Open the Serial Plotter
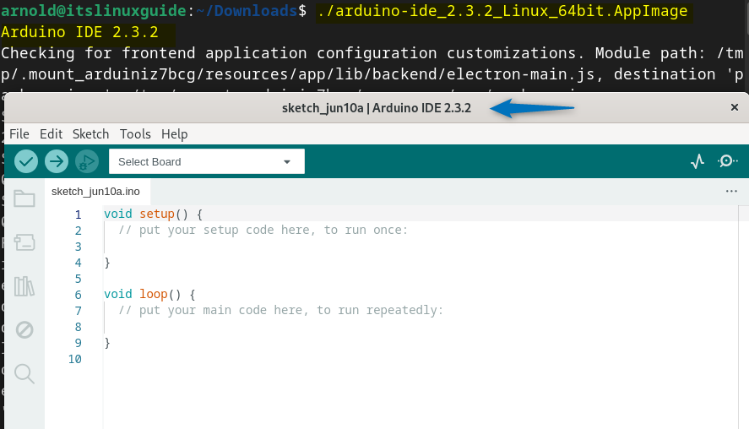Screen dimensions: 749x429 697,161
